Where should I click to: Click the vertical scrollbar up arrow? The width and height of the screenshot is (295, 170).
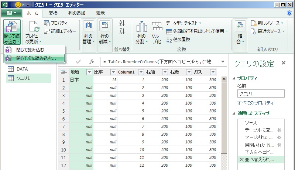coord(224,79)
